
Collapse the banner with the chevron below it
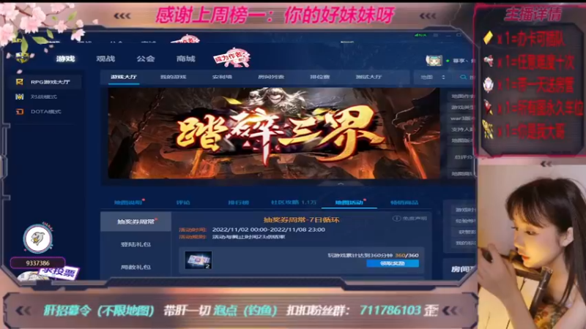tap(341, 184)
